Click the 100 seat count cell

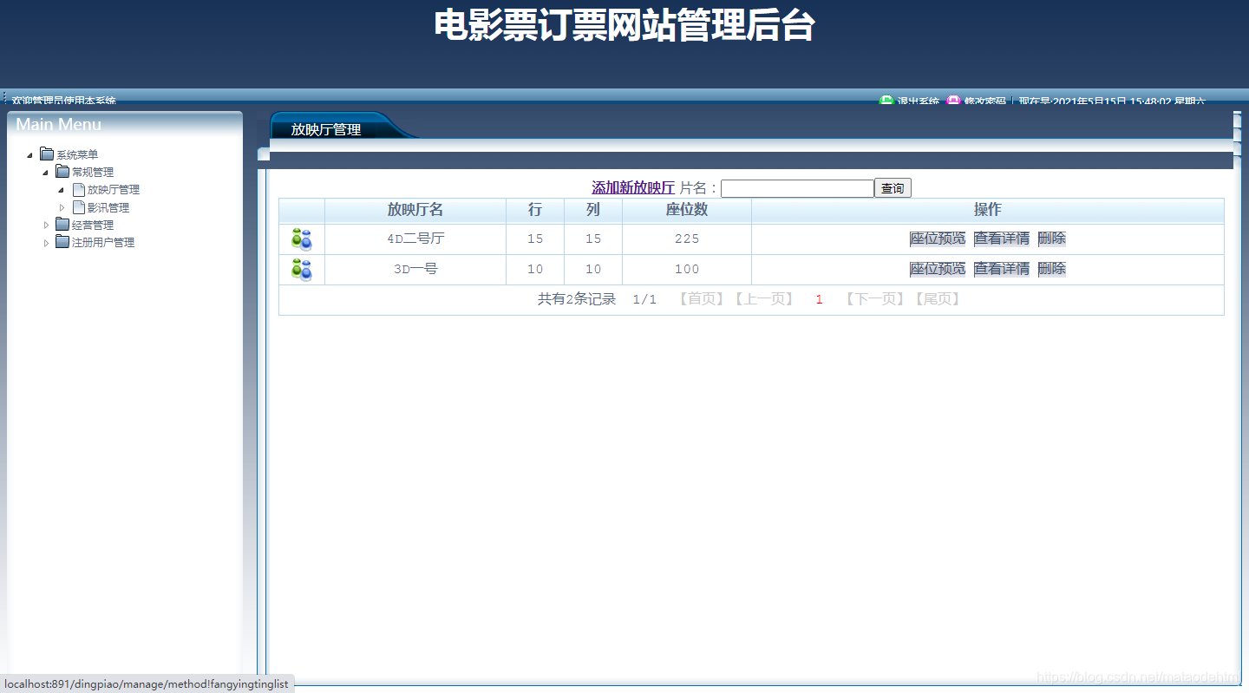pyautogui.click(x=687, y=270)
